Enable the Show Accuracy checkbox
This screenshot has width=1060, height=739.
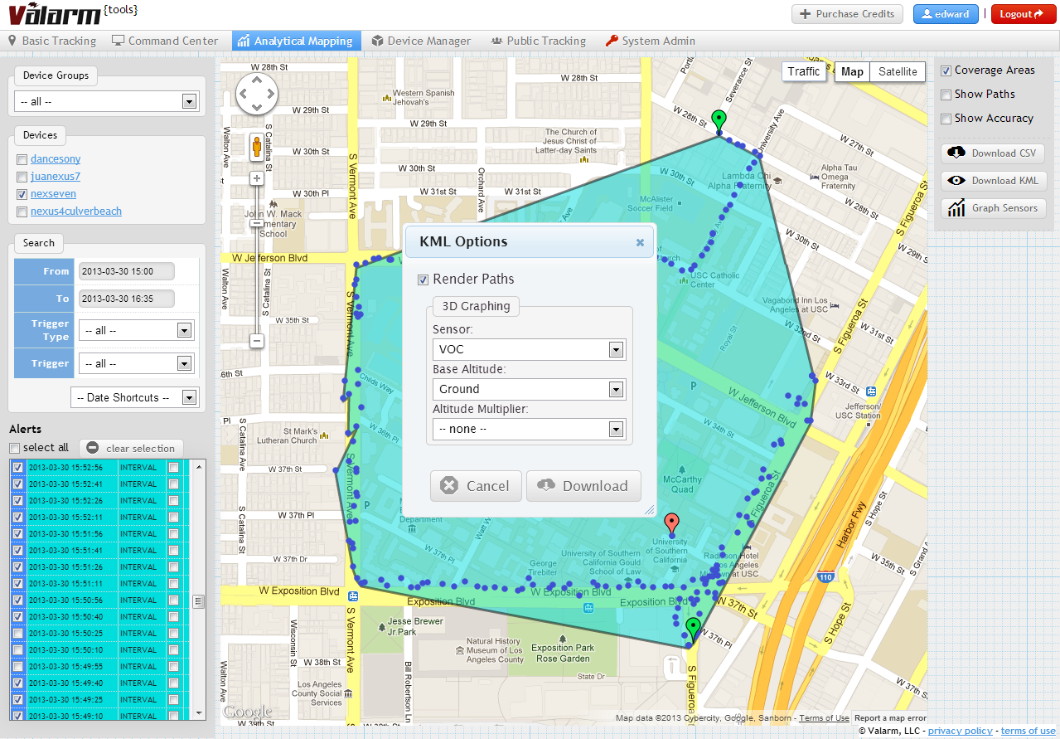pos(946,119)
